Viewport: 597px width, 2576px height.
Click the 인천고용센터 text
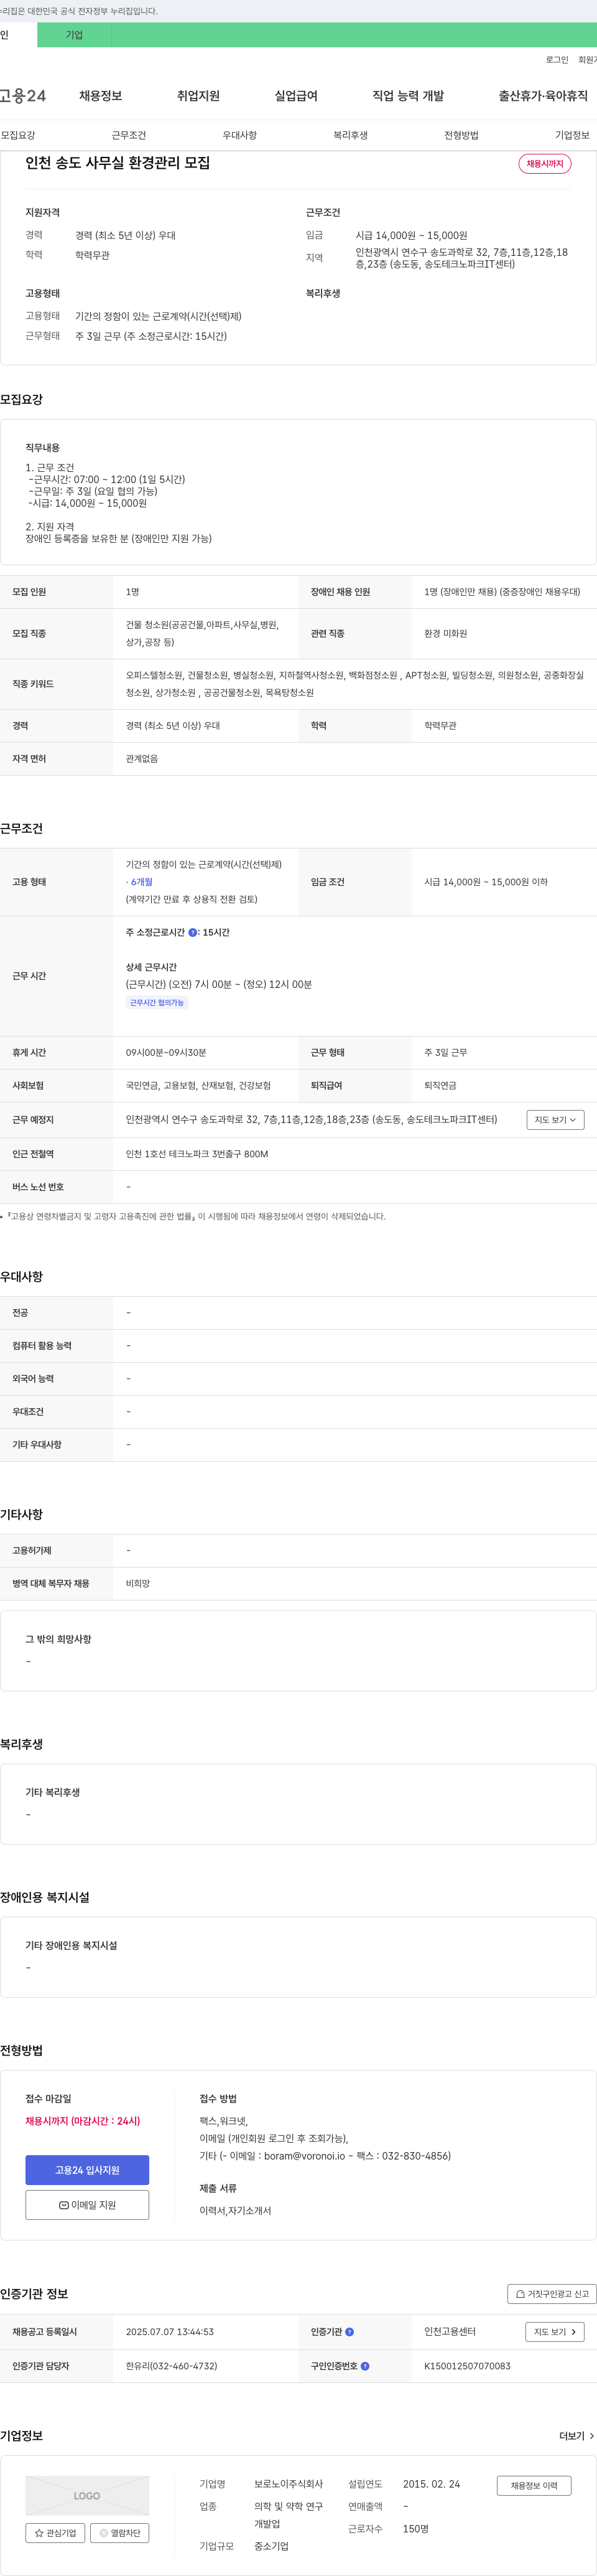(450, 2332)
